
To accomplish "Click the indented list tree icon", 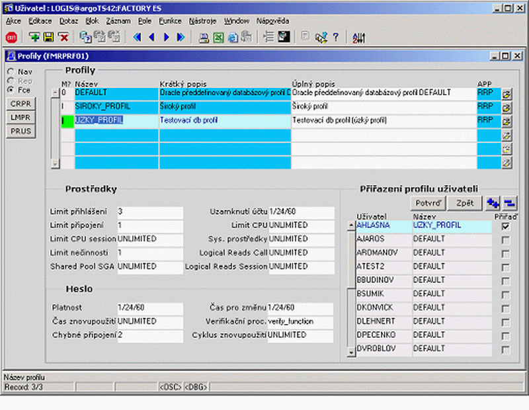I will [268, 37].
